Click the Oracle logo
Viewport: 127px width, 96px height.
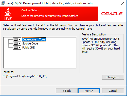pos(112,14)
